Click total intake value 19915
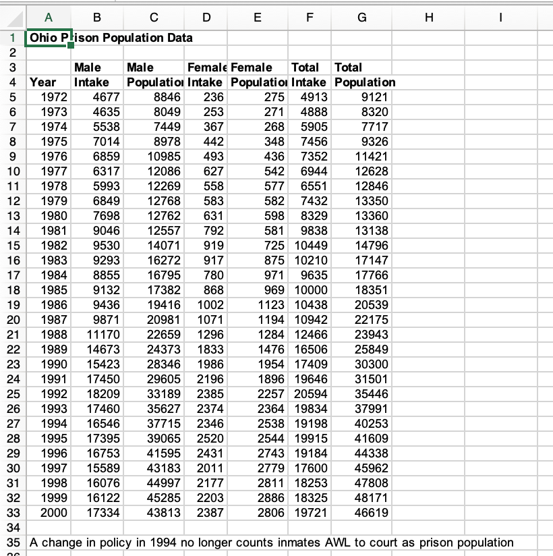The height and width of the screenshot is (556, 553). pos(310,439)
